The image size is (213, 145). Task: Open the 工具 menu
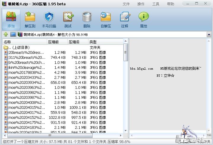[156, 4]
